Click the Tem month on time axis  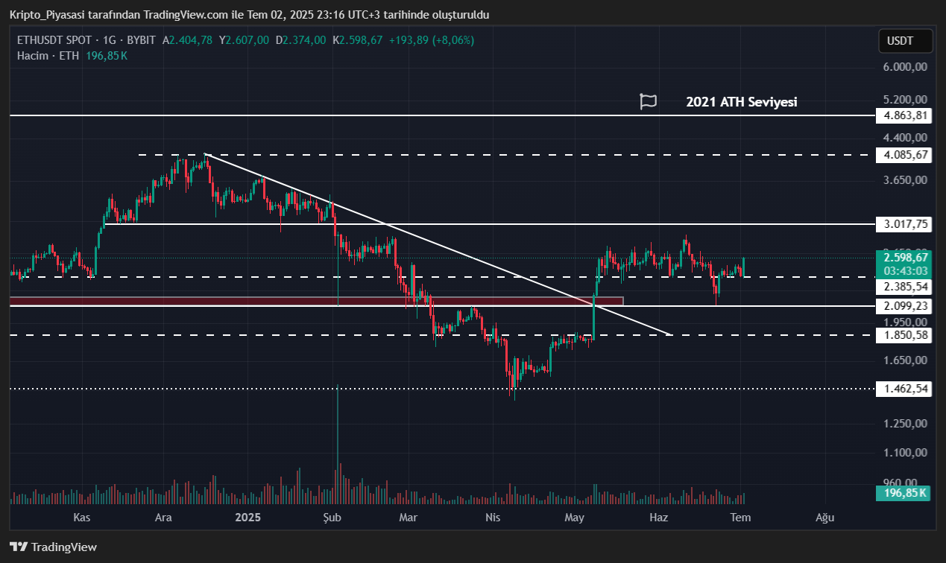[740, 518]
